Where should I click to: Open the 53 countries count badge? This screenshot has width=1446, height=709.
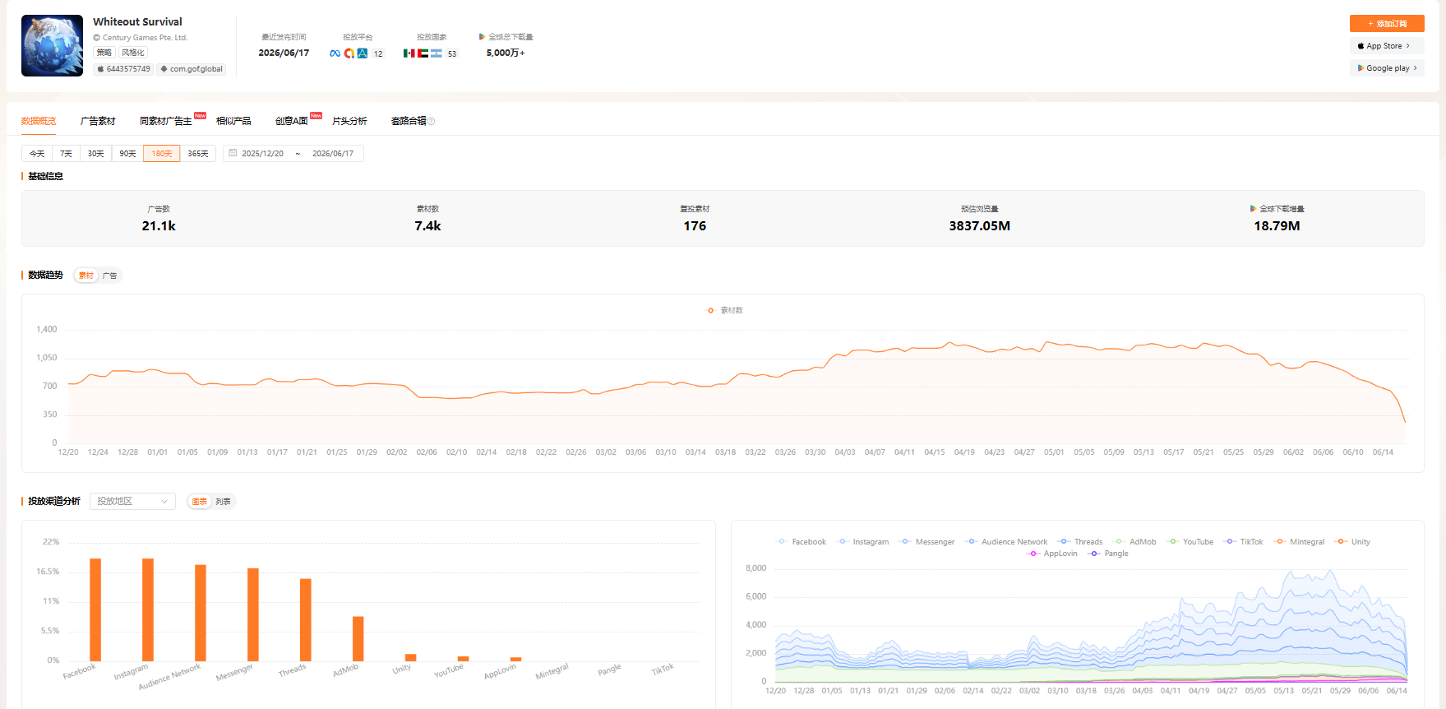(452, 53)
